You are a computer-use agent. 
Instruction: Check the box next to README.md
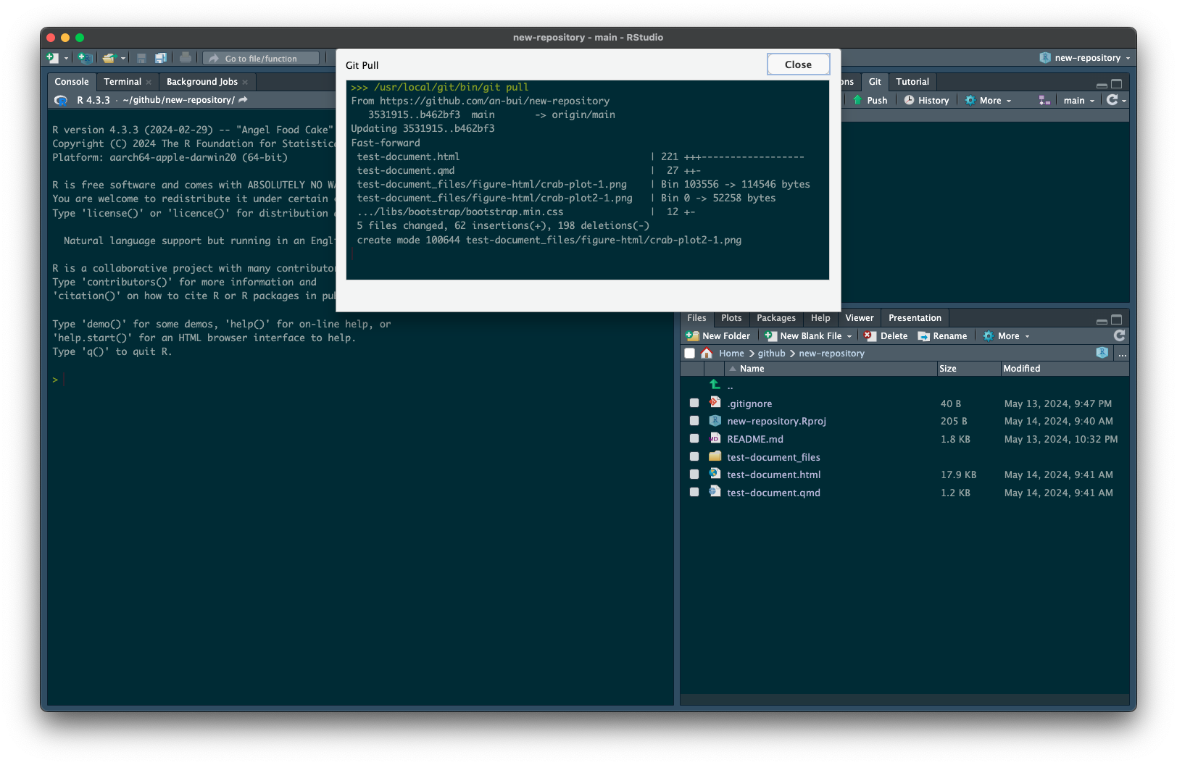coord(694,439)
